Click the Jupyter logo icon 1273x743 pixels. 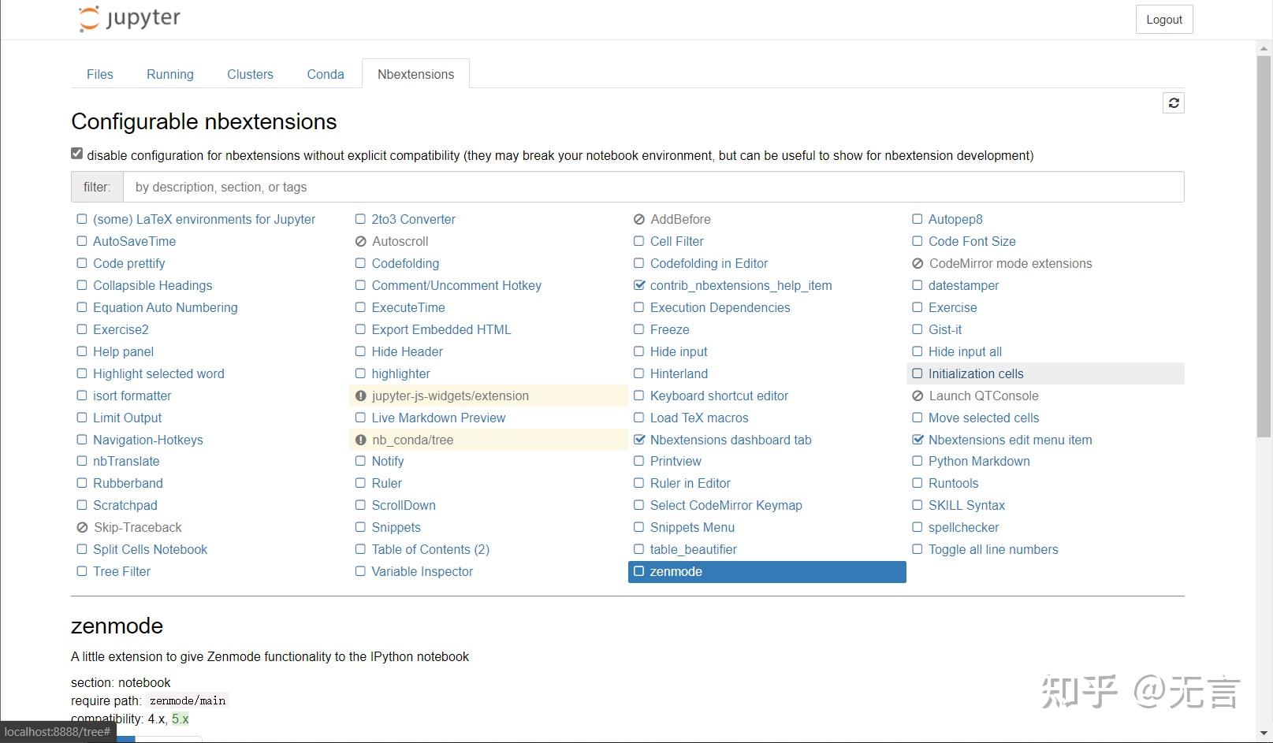(x=89, y=19)
